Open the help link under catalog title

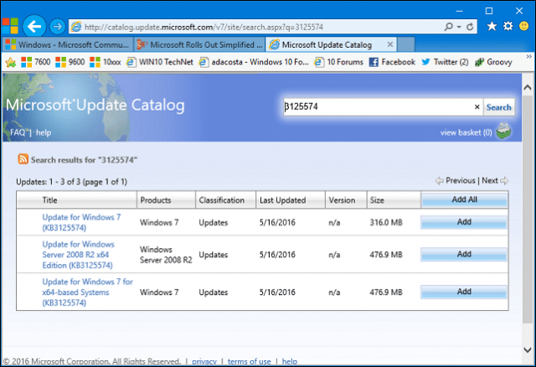[x=44, y=132]
